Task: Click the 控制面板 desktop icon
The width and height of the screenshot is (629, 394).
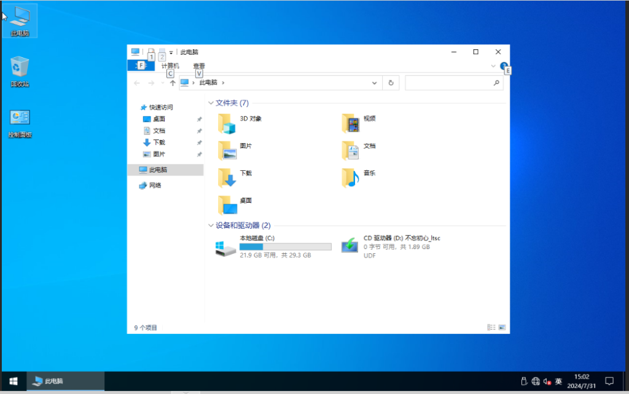Action: click(20, 123)
